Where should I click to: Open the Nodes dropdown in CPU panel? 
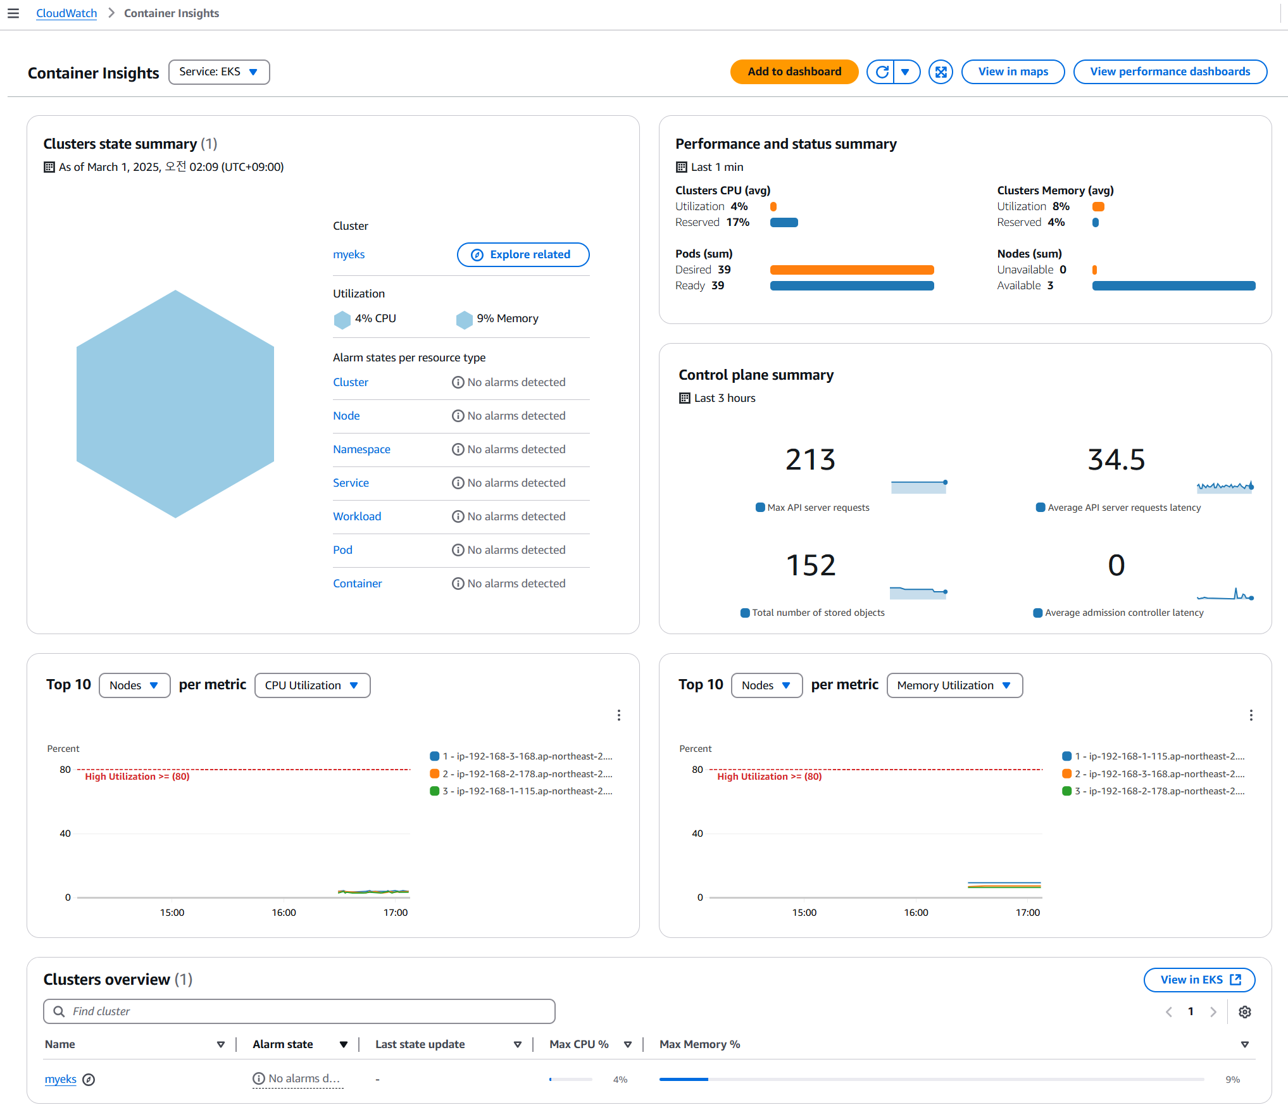(x=134, y=685)
